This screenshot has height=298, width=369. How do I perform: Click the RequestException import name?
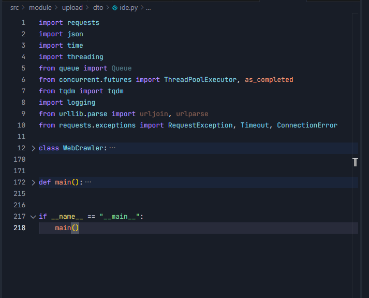tap(200, 125)
